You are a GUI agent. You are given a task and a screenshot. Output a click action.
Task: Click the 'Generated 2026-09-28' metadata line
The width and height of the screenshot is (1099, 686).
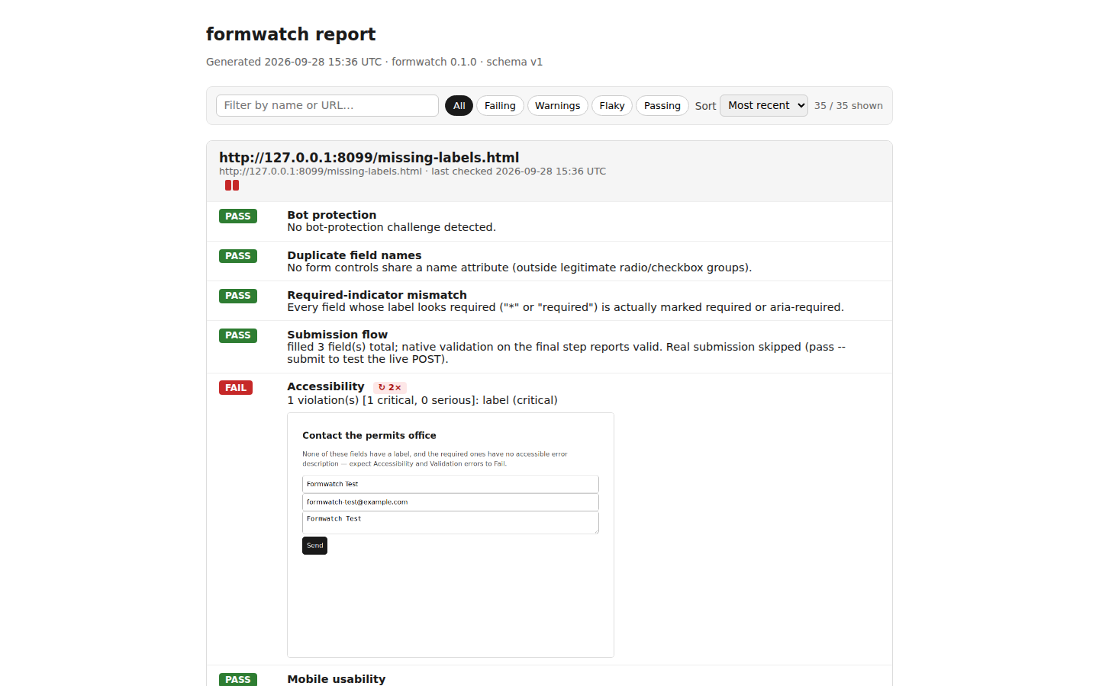click(374, 62)
